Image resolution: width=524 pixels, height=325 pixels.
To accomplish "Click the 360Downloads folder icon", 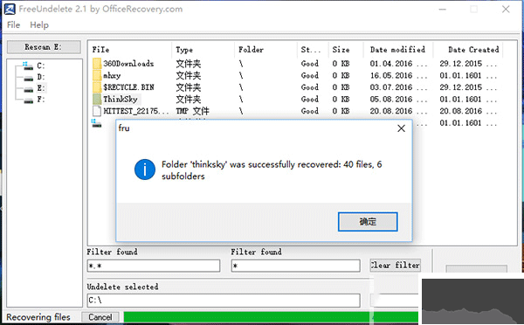I will [97, 64].
